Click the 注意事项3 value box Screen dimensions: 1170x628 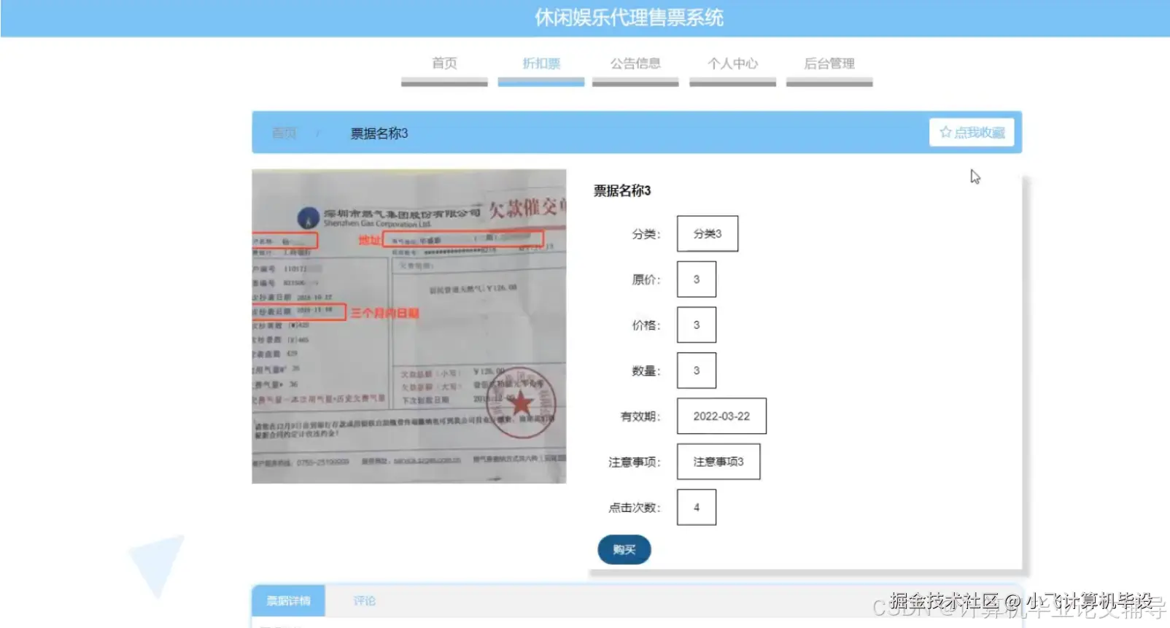click(718, 462)
